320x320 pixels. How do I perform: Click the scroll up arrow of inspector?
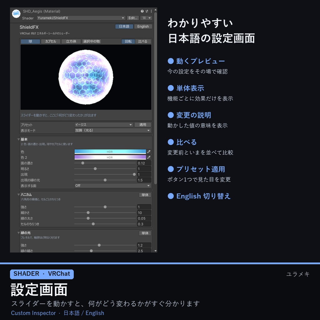tap(156, 10)
